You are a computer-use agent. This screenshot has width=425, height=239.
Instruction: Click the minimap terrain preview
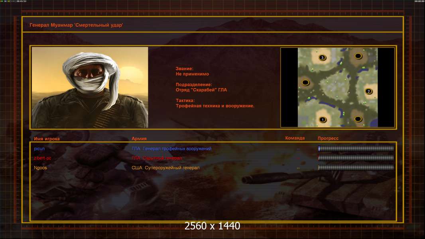(x=337, y=87)
